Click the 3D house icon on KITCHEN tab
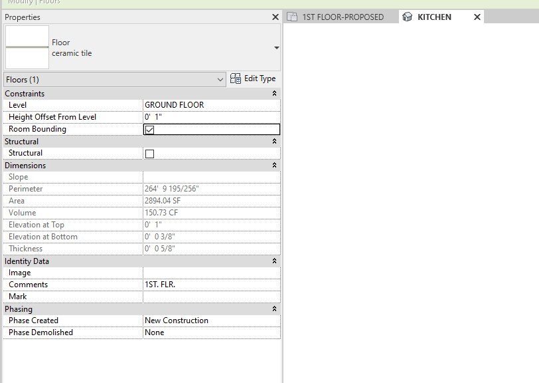This screenshot has height=383, width=539. (x=407, y=18)
